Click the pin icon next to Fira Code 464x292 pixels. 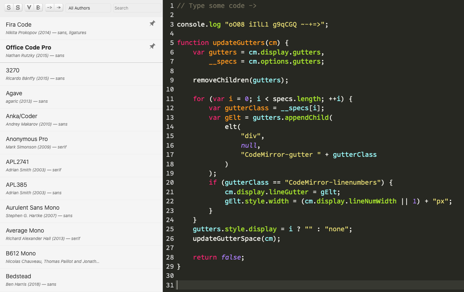[153, 24]
